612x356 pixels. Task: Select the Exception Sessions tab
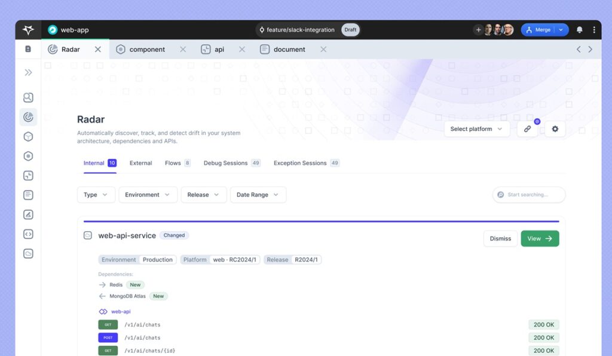[307, 163]
